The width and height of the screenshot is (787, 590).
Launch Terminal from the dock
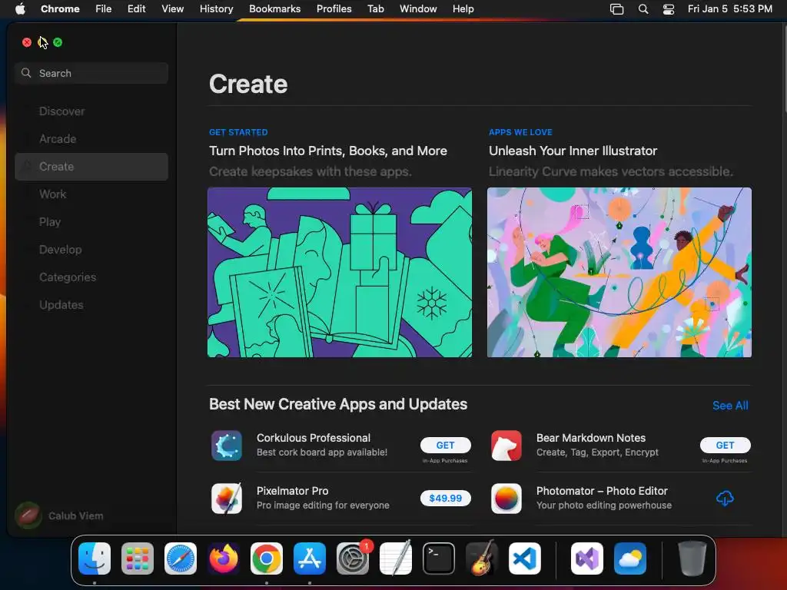[439, 559]
